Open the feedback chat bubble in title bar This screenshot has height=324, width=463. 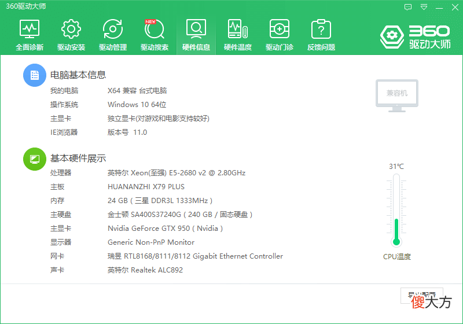(x=408, y=7)
